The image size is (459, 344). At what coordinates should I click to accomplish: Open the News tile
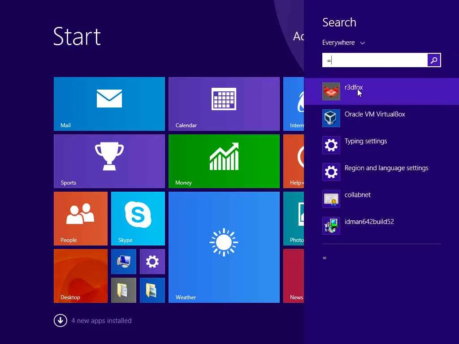pos(294,276)
